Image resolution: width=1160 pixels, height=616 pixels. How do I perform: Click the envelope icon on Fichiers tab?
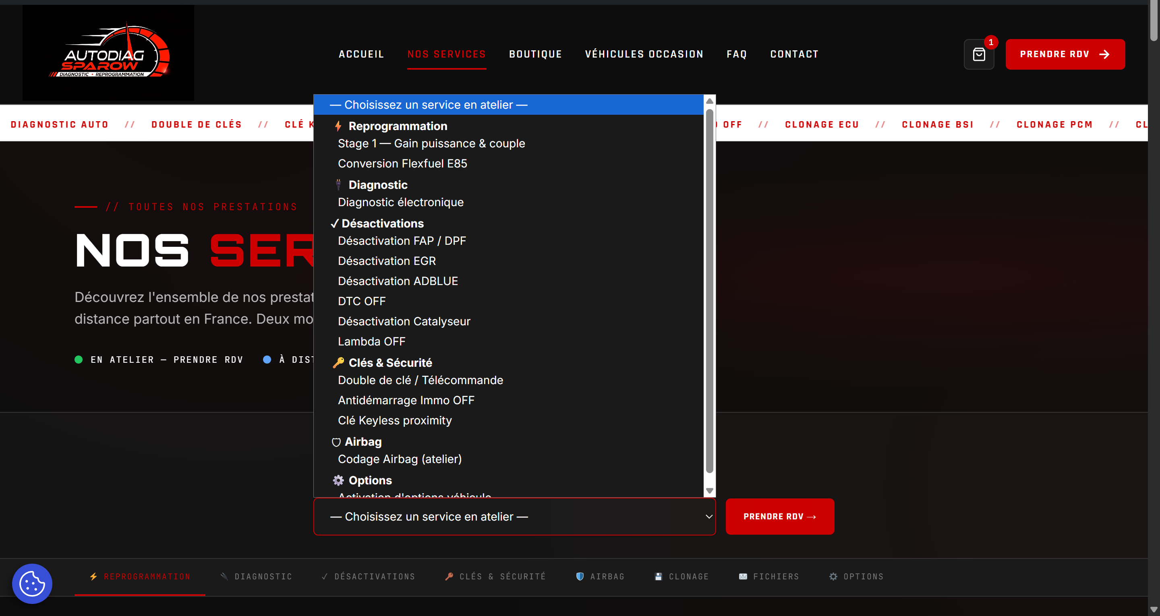(743, 577)
